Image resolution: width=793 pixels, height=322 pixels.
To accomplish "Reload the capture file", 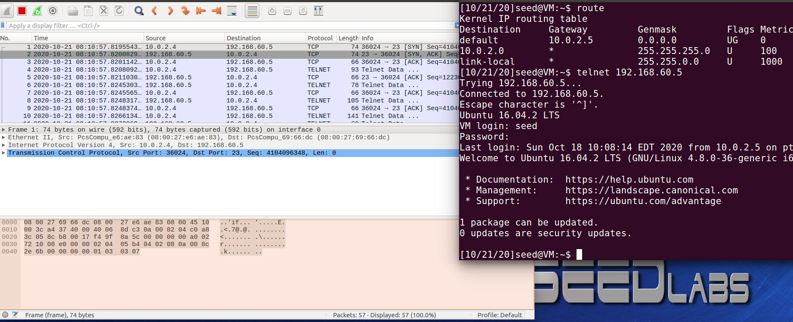I will [x=119, y=11].
